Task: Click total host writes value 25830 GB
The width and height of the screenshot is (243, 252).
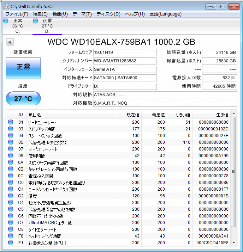Action: 219,61
